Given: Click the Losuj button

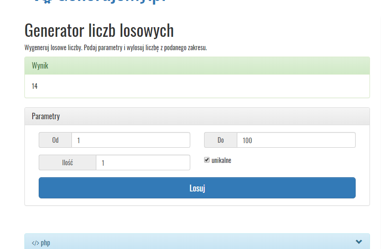Looking at the screenshot, I should click(x=197, y=188).
